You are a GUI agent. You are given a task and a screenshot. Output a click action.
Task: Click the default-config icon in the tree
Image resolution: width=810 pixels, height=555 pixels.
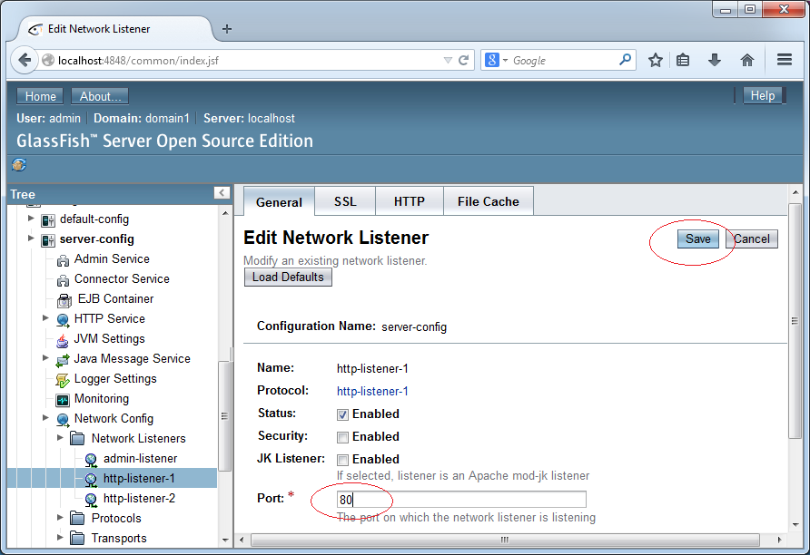point(48,220)
